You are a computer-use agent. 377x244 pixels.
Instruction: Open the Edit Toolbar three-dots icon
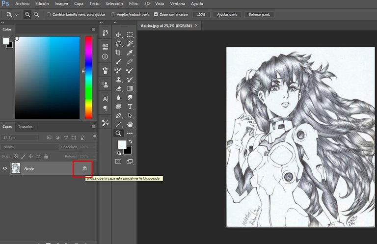click(130, 133)
